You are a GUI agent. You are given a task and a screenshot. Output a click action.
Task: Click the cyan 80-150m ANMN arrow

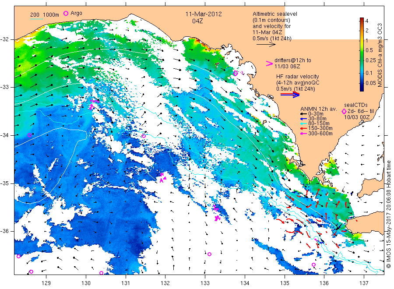coord(303,123)
